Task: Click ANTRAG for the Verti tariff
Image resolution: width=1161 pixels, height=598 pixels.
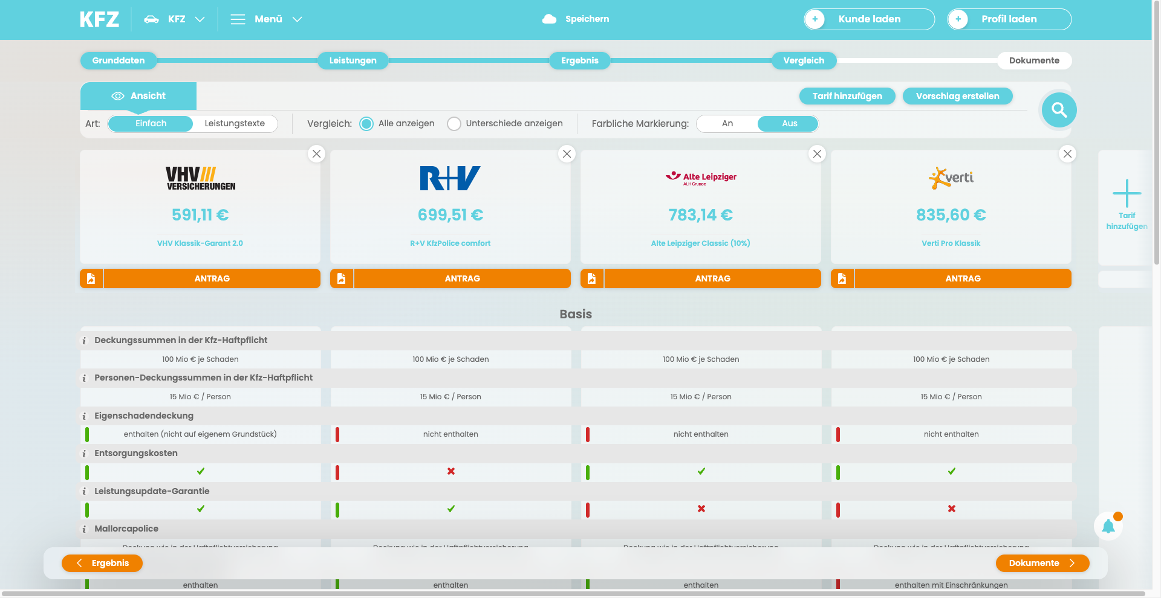Action: 963,278
